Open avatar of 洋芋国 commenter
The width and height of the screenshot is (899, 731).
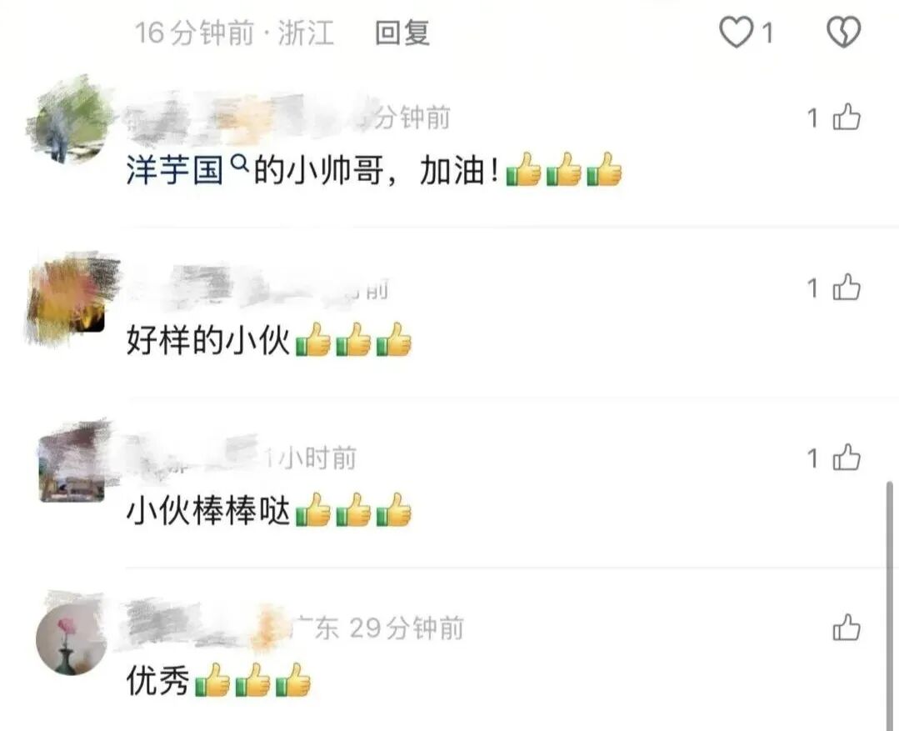(x=70, y=122)
